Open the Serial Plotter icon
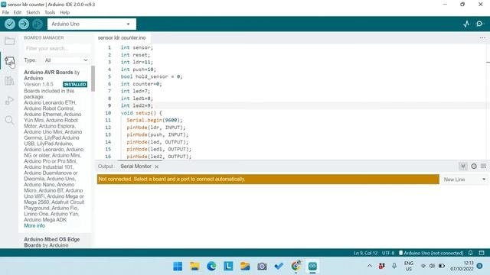This screenshot has width=490, height=275. pos(466,24)
